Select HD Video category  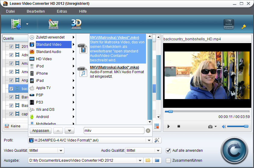coord(44,59)
